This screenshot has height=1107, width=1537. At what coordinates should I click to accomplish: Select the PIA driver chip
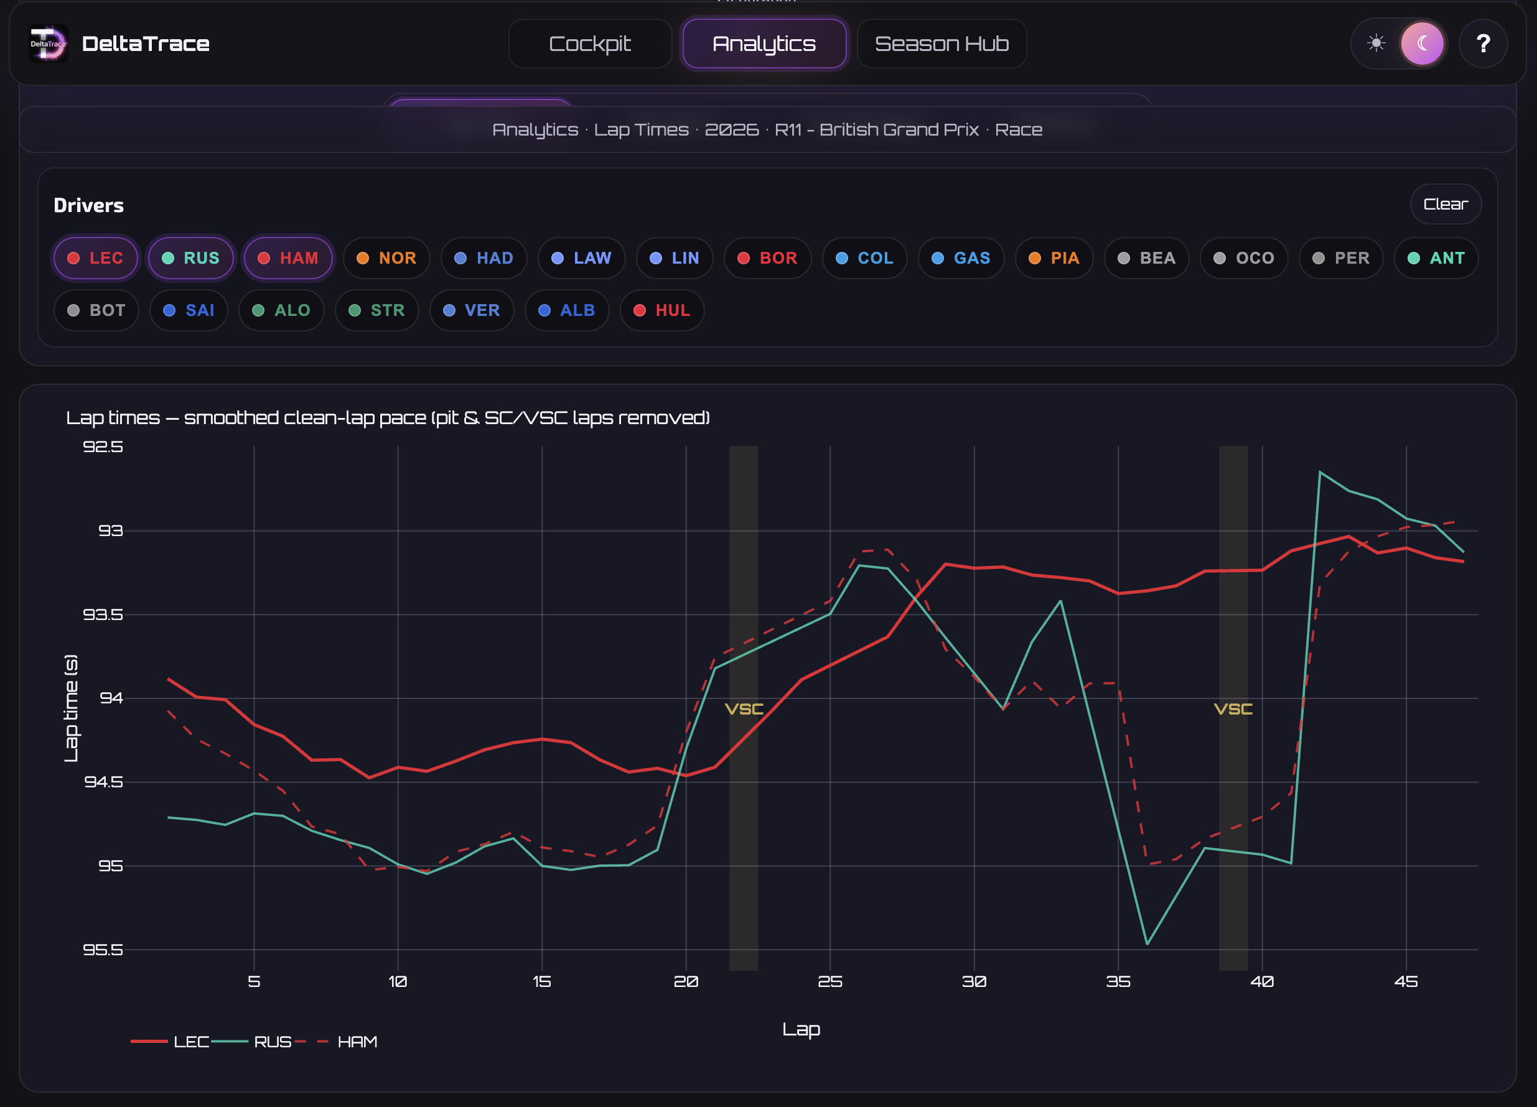1053,258
